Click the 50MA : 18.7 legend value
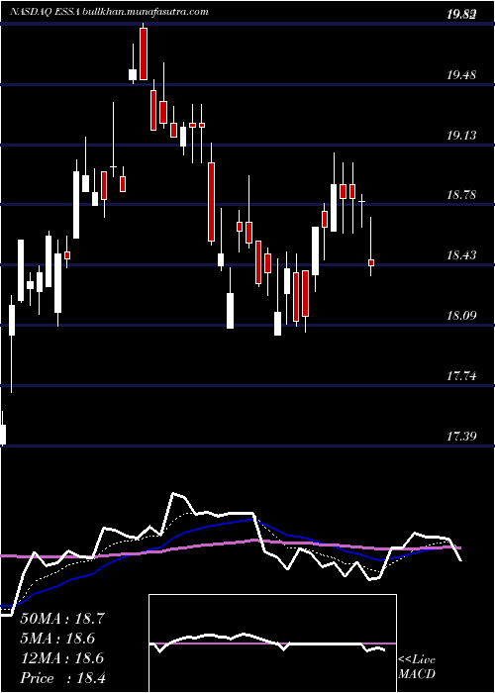The height and width of the screenshot is (693, 495). pyautogui.click(x=61, y=619)
